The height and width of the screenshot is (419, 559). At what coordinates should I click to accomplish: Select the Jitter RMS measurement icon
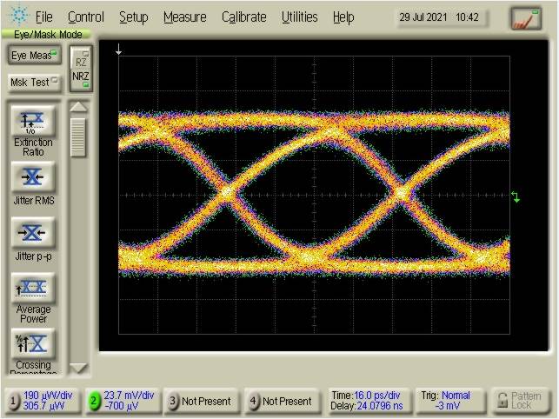pos(33,177)
